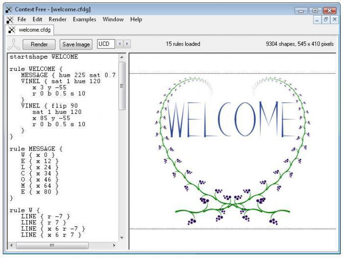The height and width of the screenshot is (258, 343).
Task: Click the 'x 3 y -55' code line
Action: pyautogui.click(x=49, y=87)
